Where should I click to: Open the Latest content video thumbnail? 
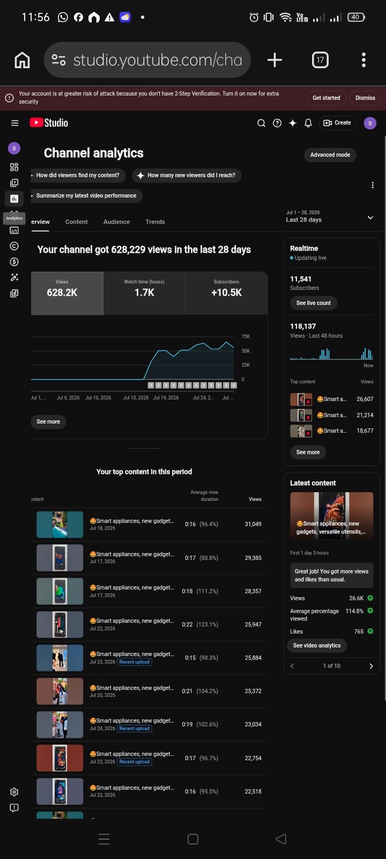pos(332,515)
